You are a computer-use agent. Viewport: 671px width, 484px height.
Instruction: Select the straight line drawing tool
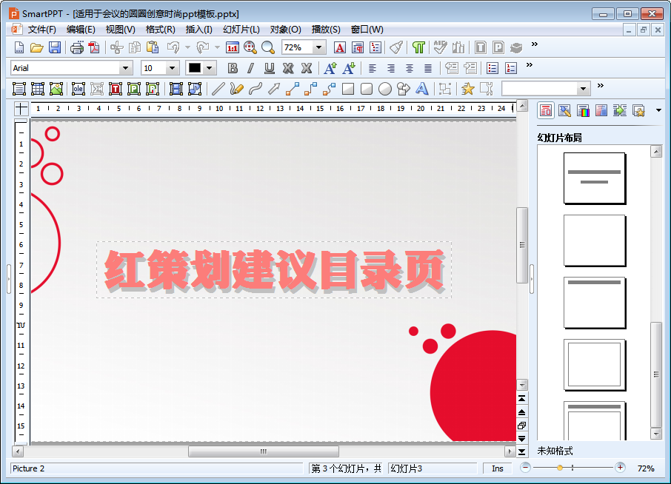(218, 89)
